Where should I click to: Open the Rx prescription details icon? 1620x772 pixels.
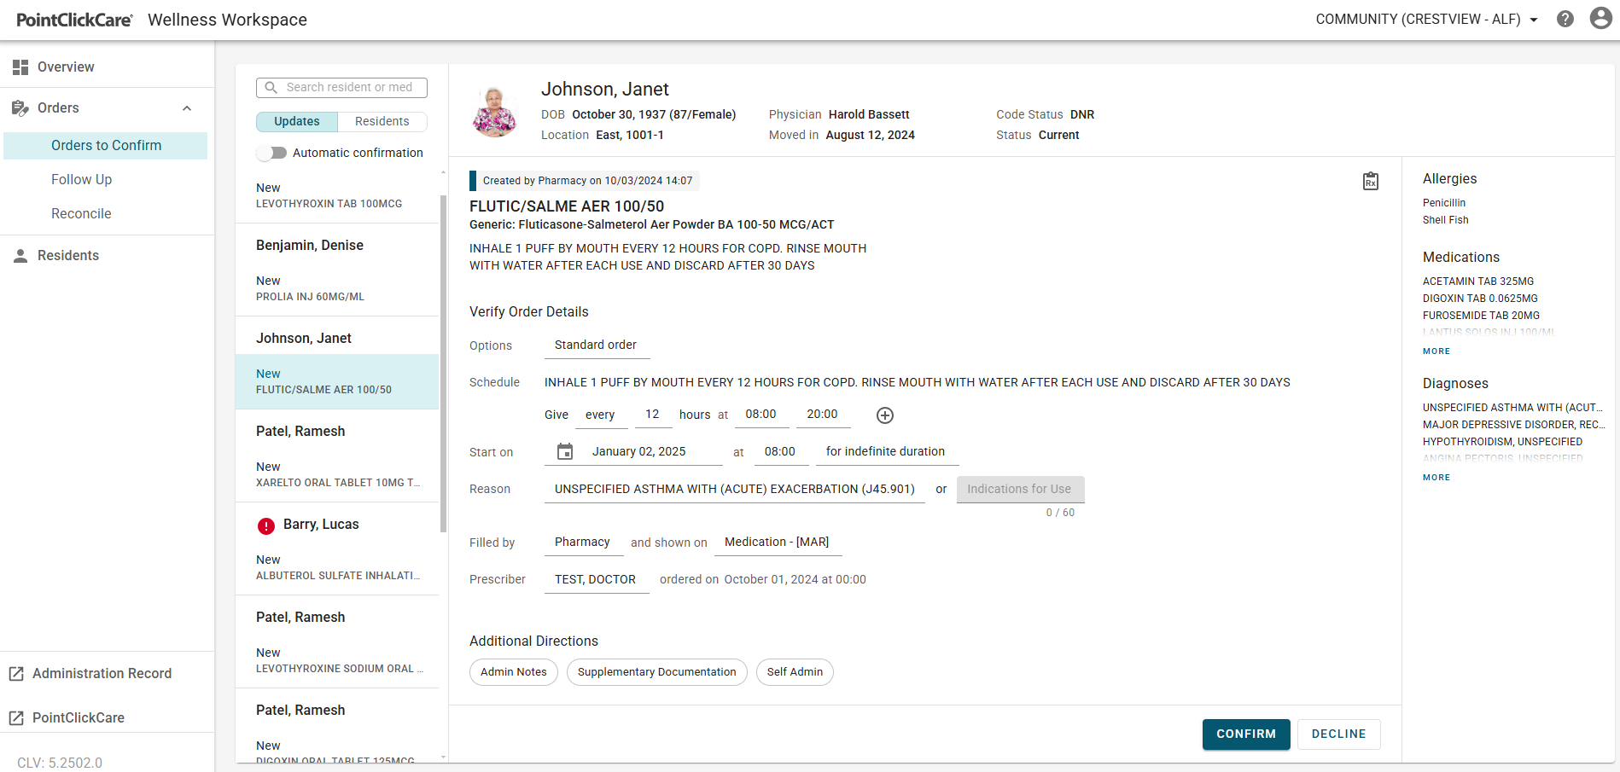pos(1370,181)
